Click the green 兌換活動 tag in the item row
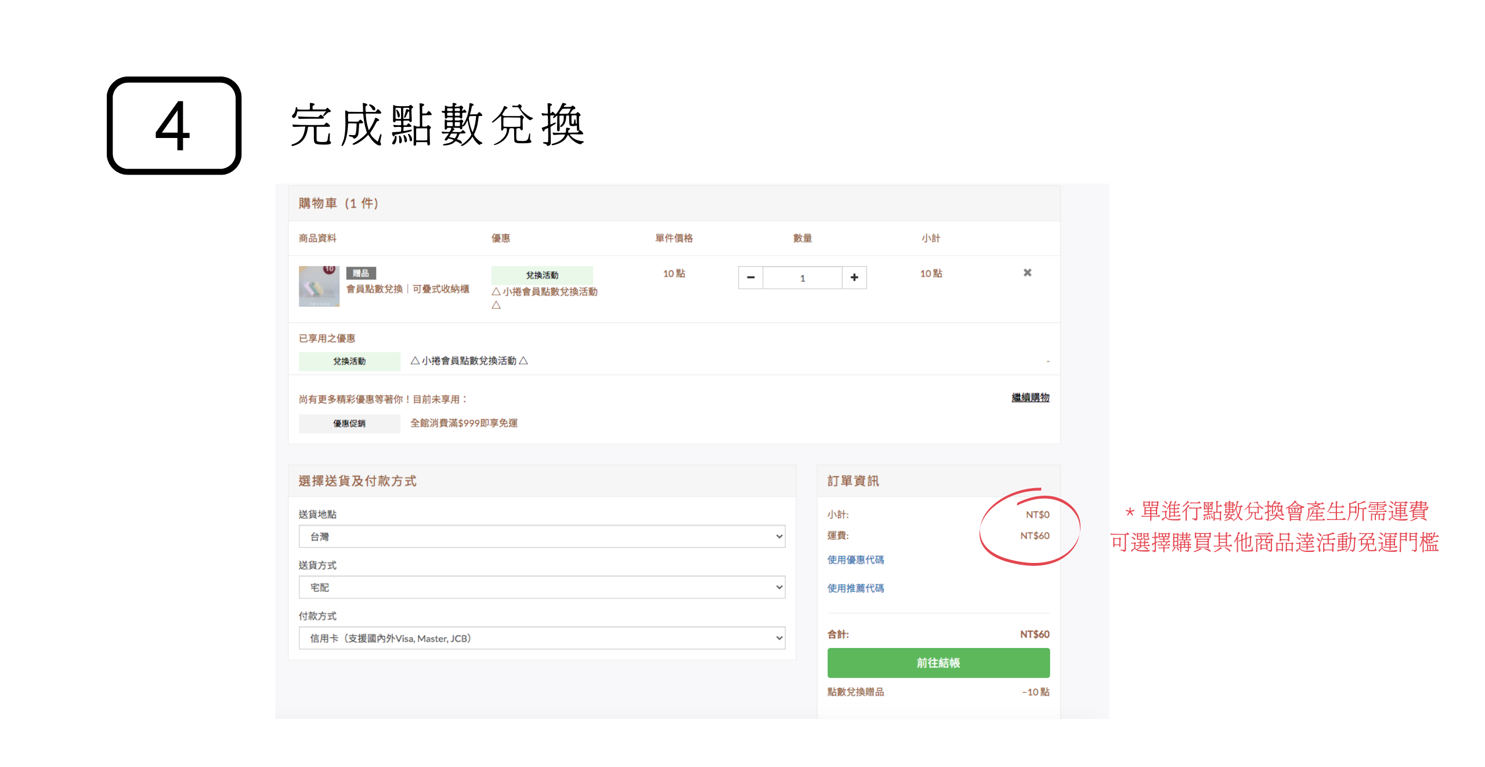Viewport: 1485px width, 767px height. pyautogui.click(x=542, y=275)
